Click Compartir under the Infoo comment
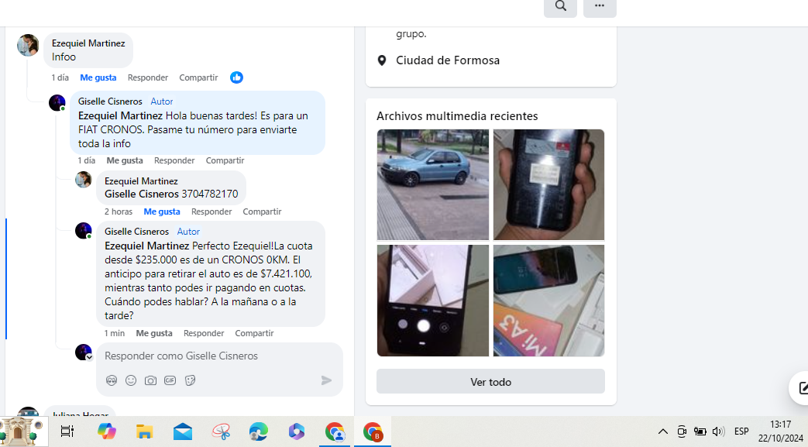The height and width of the screenshot is (447, 808). pyautogui.click(x=198, y=77)
